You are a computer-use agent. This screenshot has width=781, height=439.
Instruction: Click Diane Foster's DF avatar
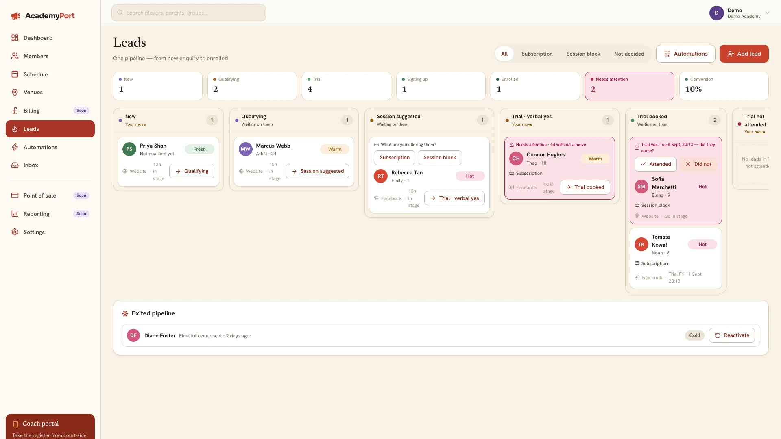pyautogui.click(x=133, y=335)
